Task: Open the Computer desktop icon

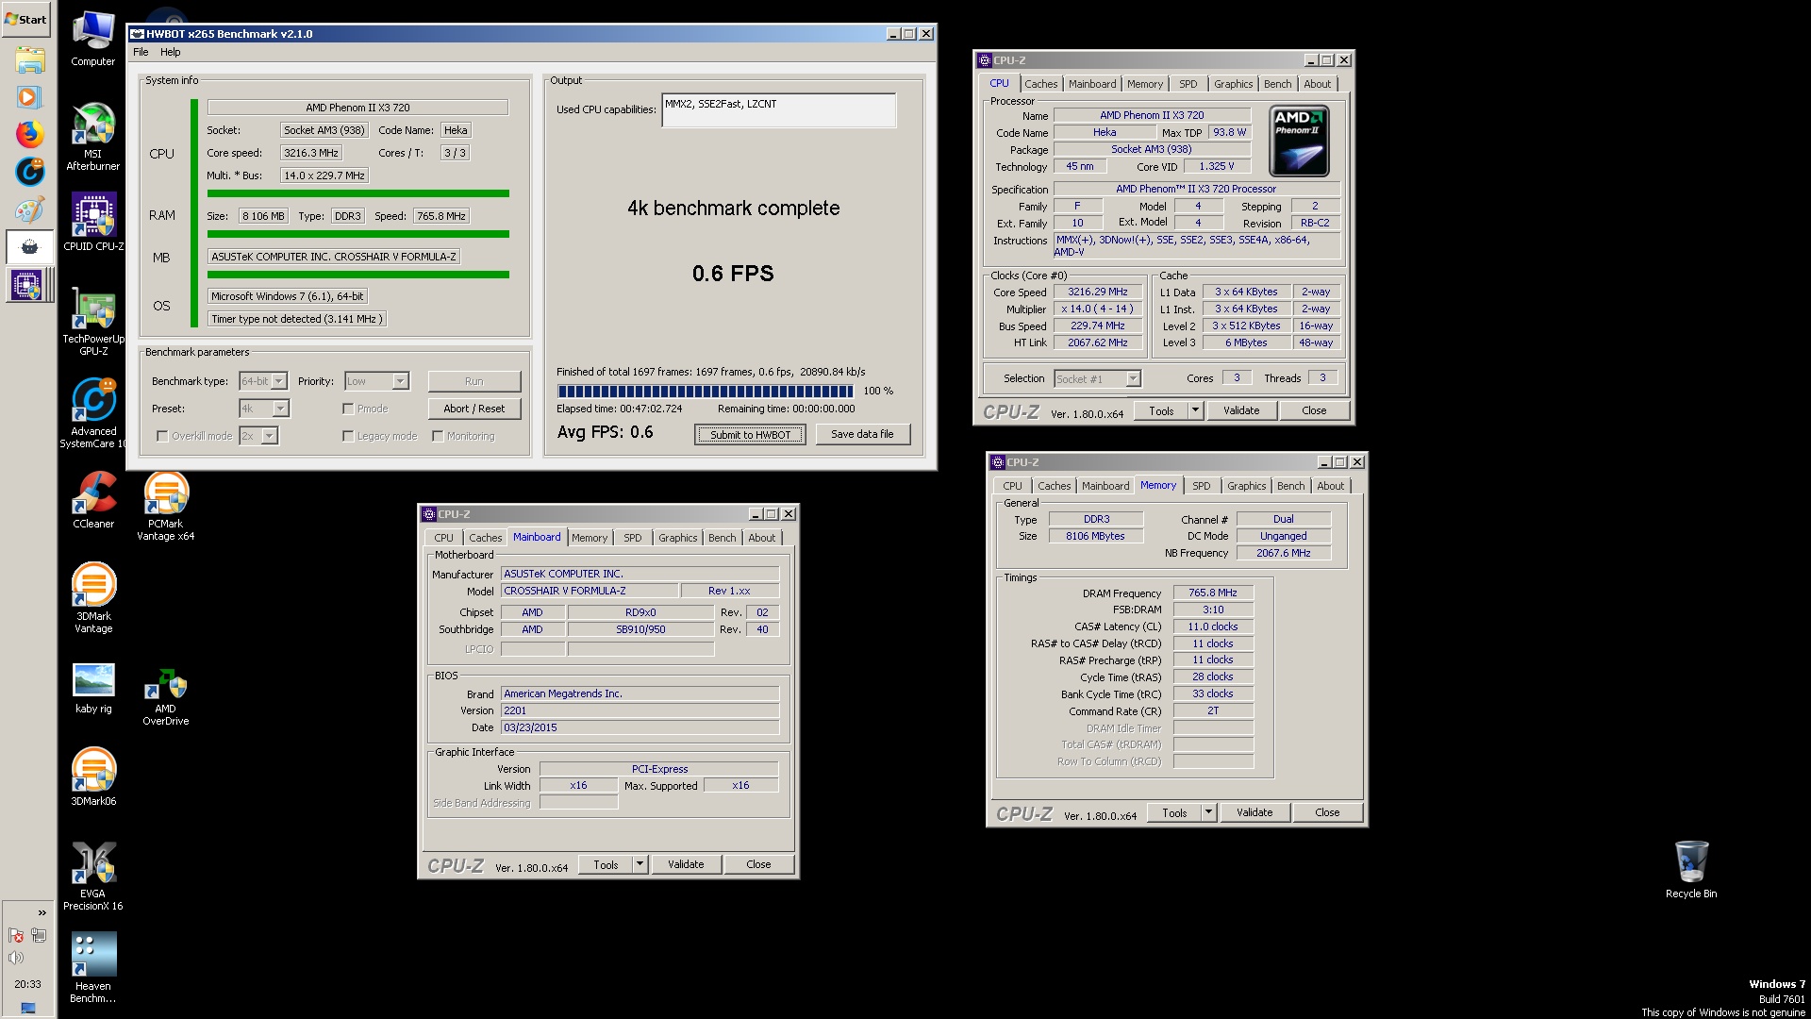Action: pyautogui.click(x=93, y=39)
